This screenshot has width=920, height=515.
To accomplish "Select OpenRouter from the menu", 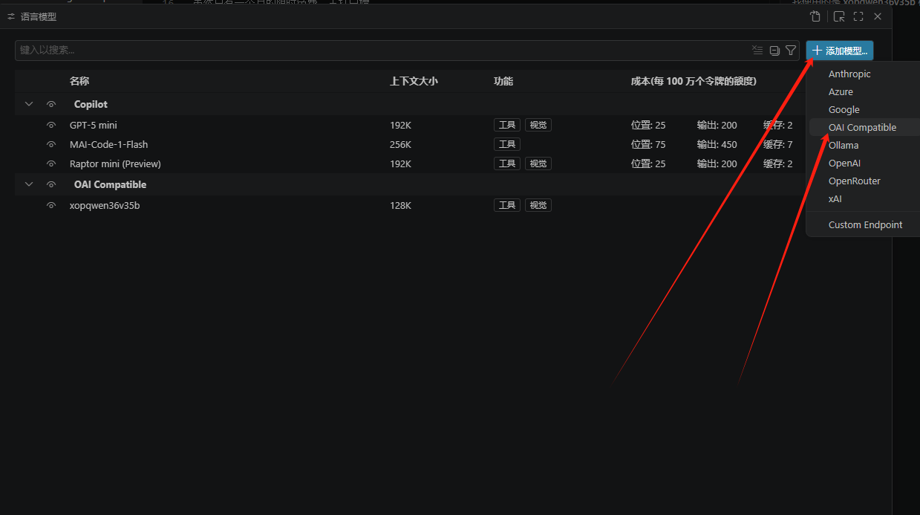I will pos(855,181).
